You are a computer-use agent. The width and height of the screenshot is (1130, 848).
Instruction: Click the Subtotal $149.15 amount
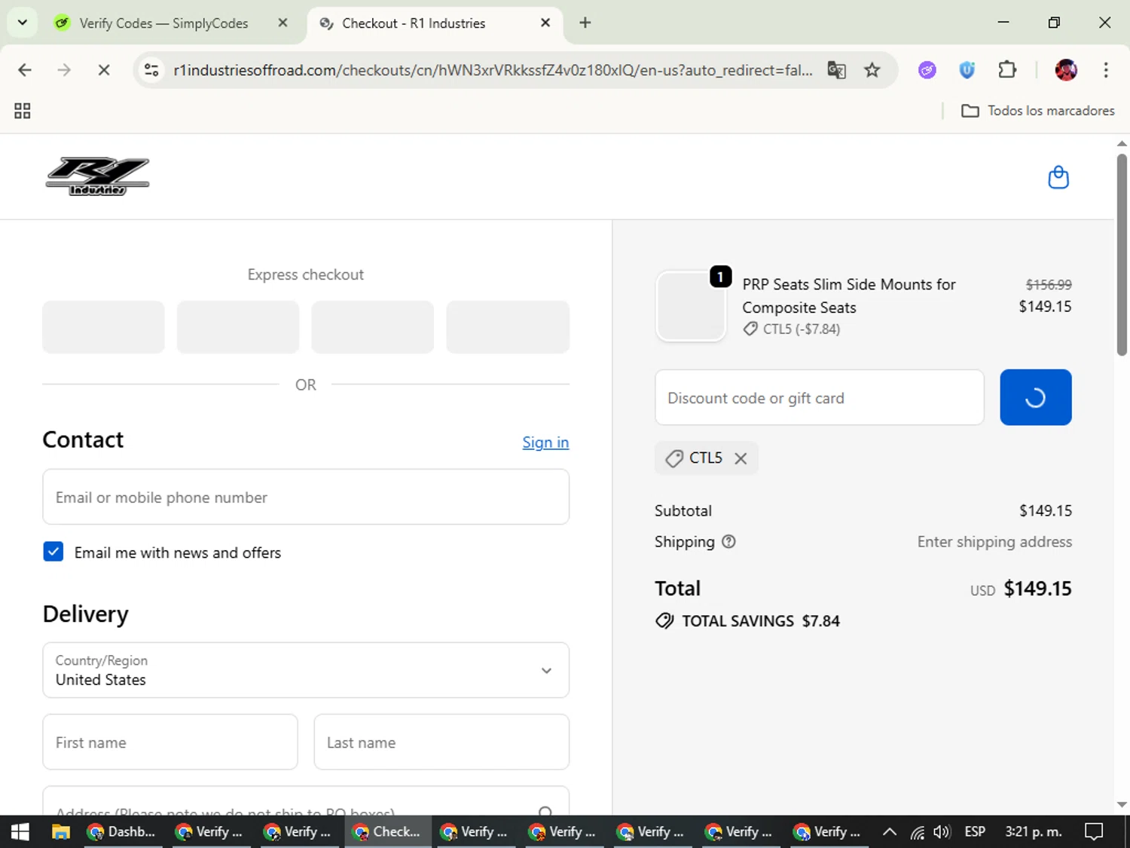[x=1046, y=510]
